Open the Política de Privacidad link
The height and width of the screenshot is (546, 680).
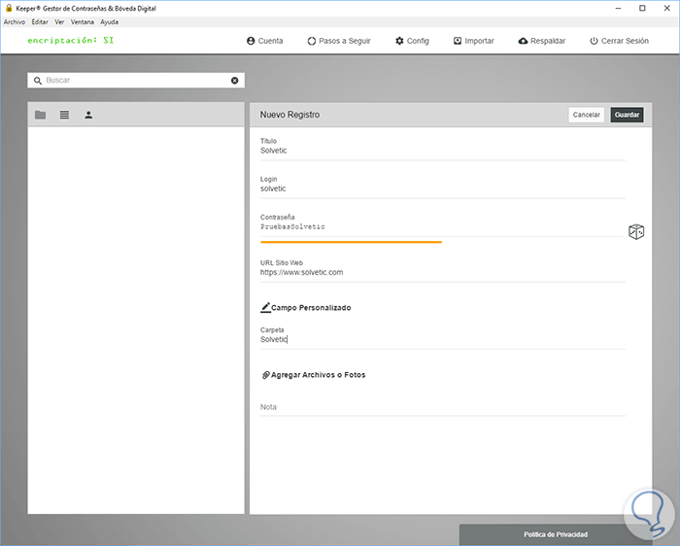(x=556, y=534)
